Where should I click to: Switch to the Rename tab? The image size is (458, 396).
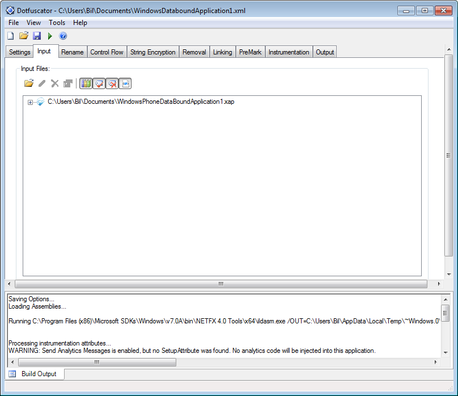tap(73, 52)
